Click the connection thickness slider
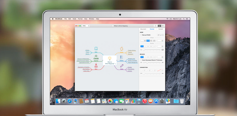 pos(152,73)
